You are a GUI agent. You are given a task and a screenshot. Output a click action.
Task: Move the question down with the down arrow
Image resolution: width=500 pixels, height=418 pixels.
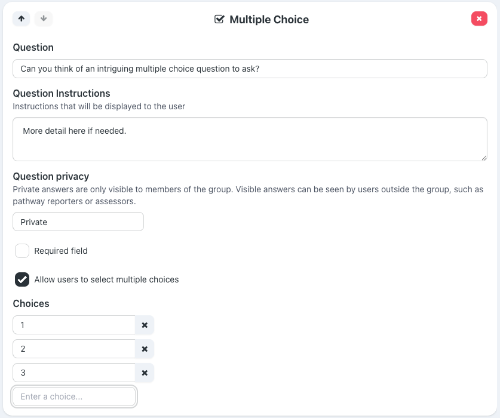[x=44, y=19]
